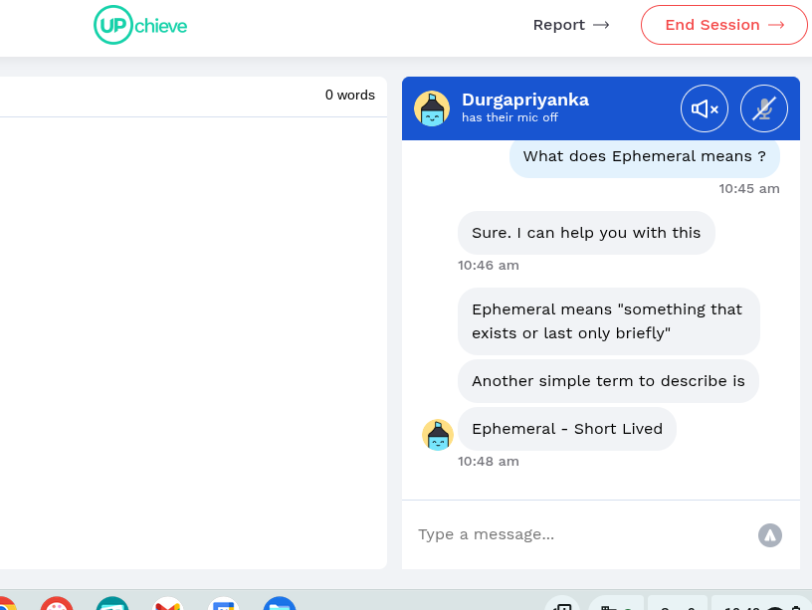The image size is (812, 610).
Task: Select the 'Ephemeral - Short Lived' message
Action: 567,429
